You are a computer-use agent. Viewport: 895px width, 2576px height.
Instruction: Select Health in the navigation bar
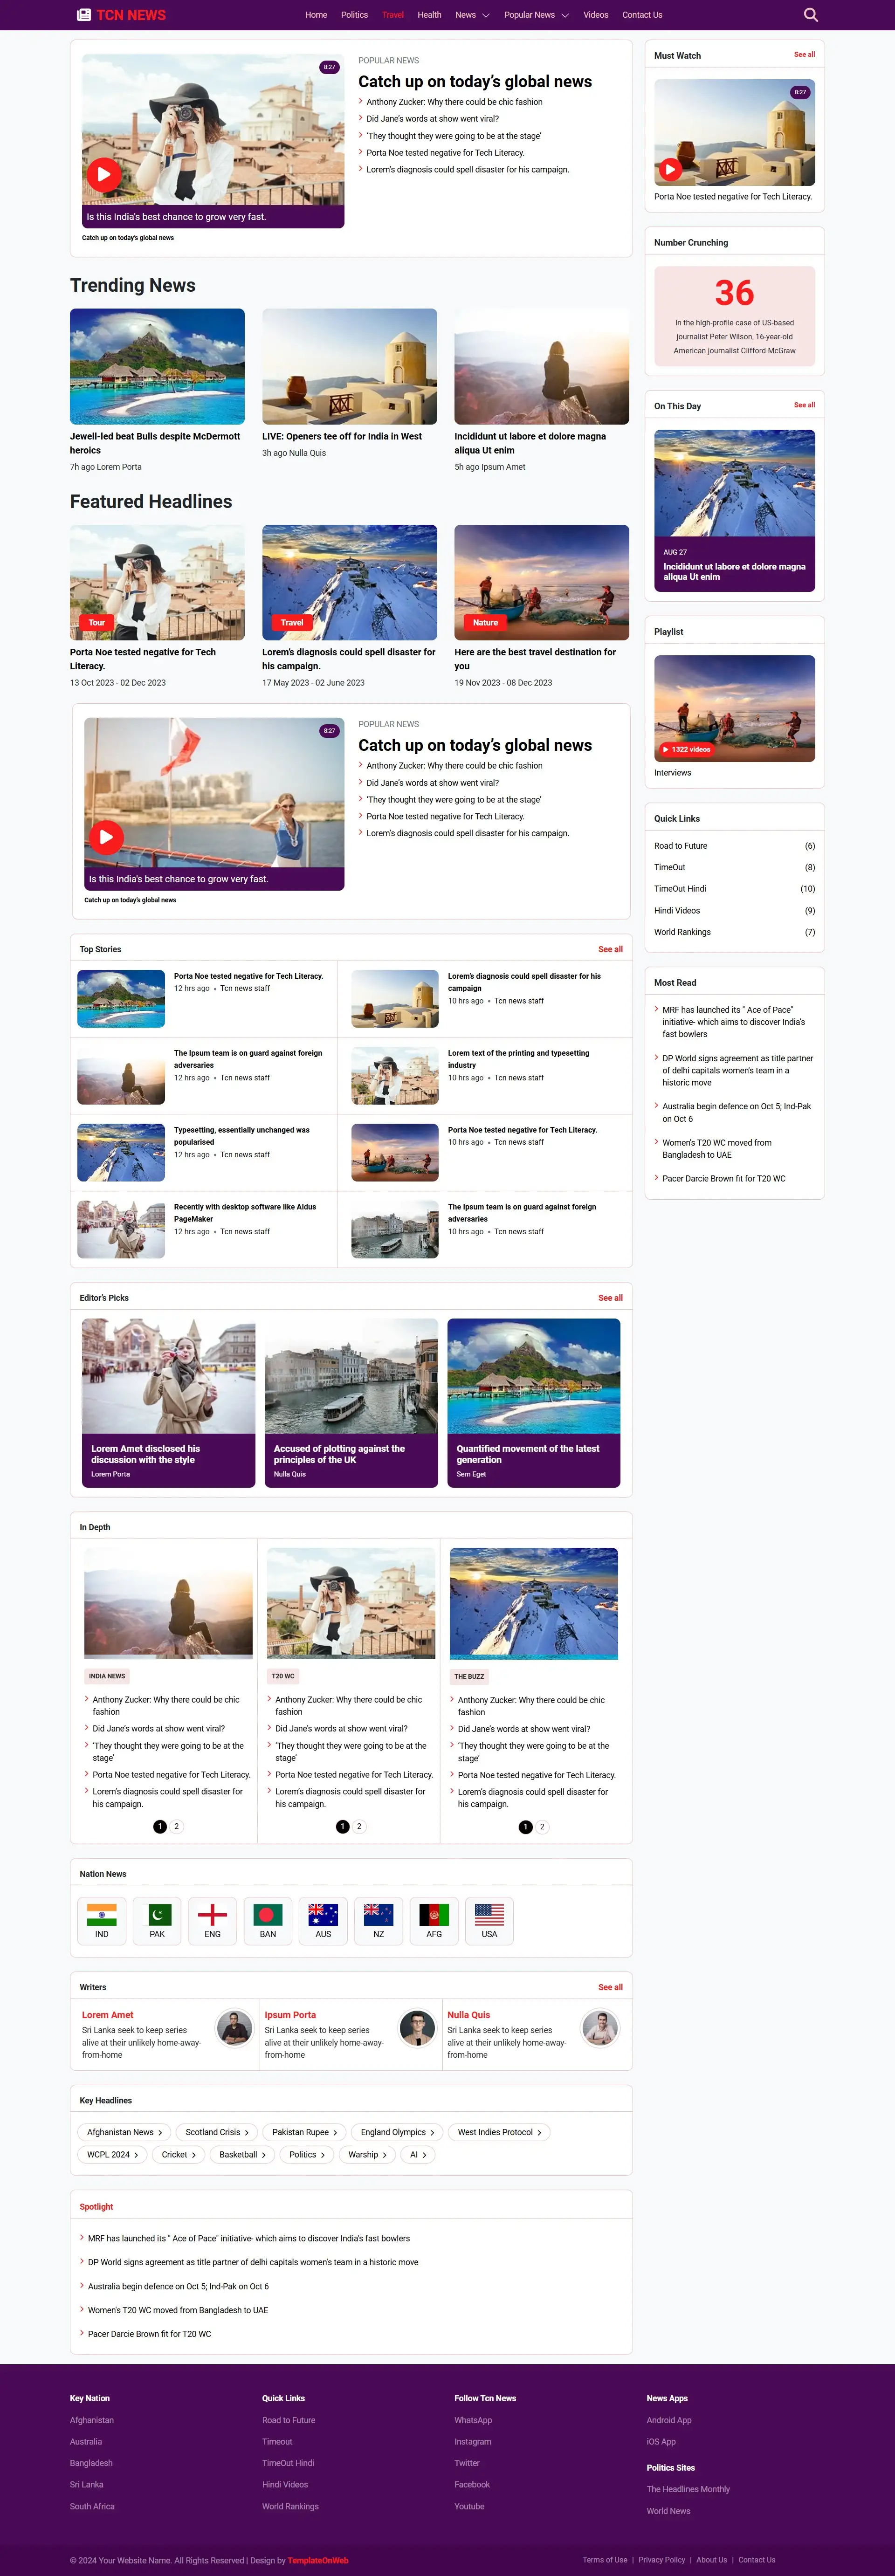click(429, 15)
